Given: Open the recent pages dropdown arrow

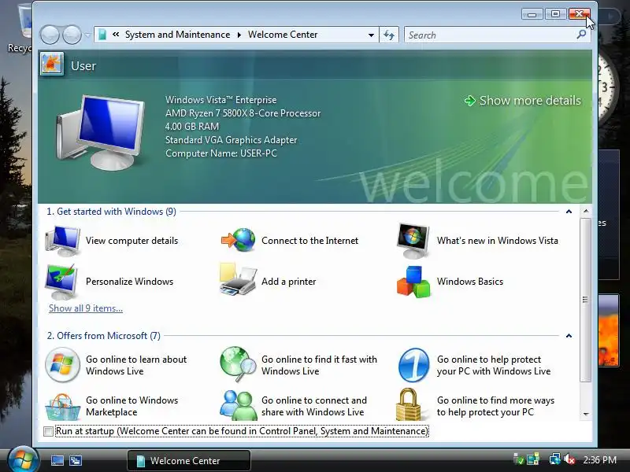Looking at the screenshot, I should click(87, 35).
